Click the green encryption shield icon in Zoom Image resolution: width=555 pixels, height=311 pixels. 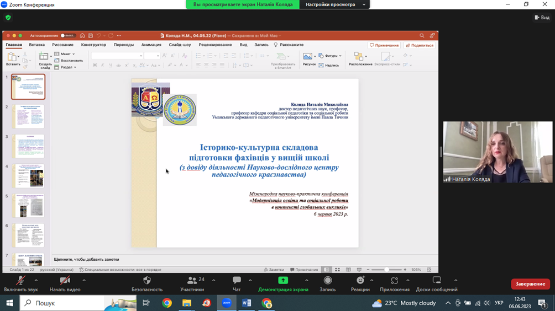tap(8, 17)
